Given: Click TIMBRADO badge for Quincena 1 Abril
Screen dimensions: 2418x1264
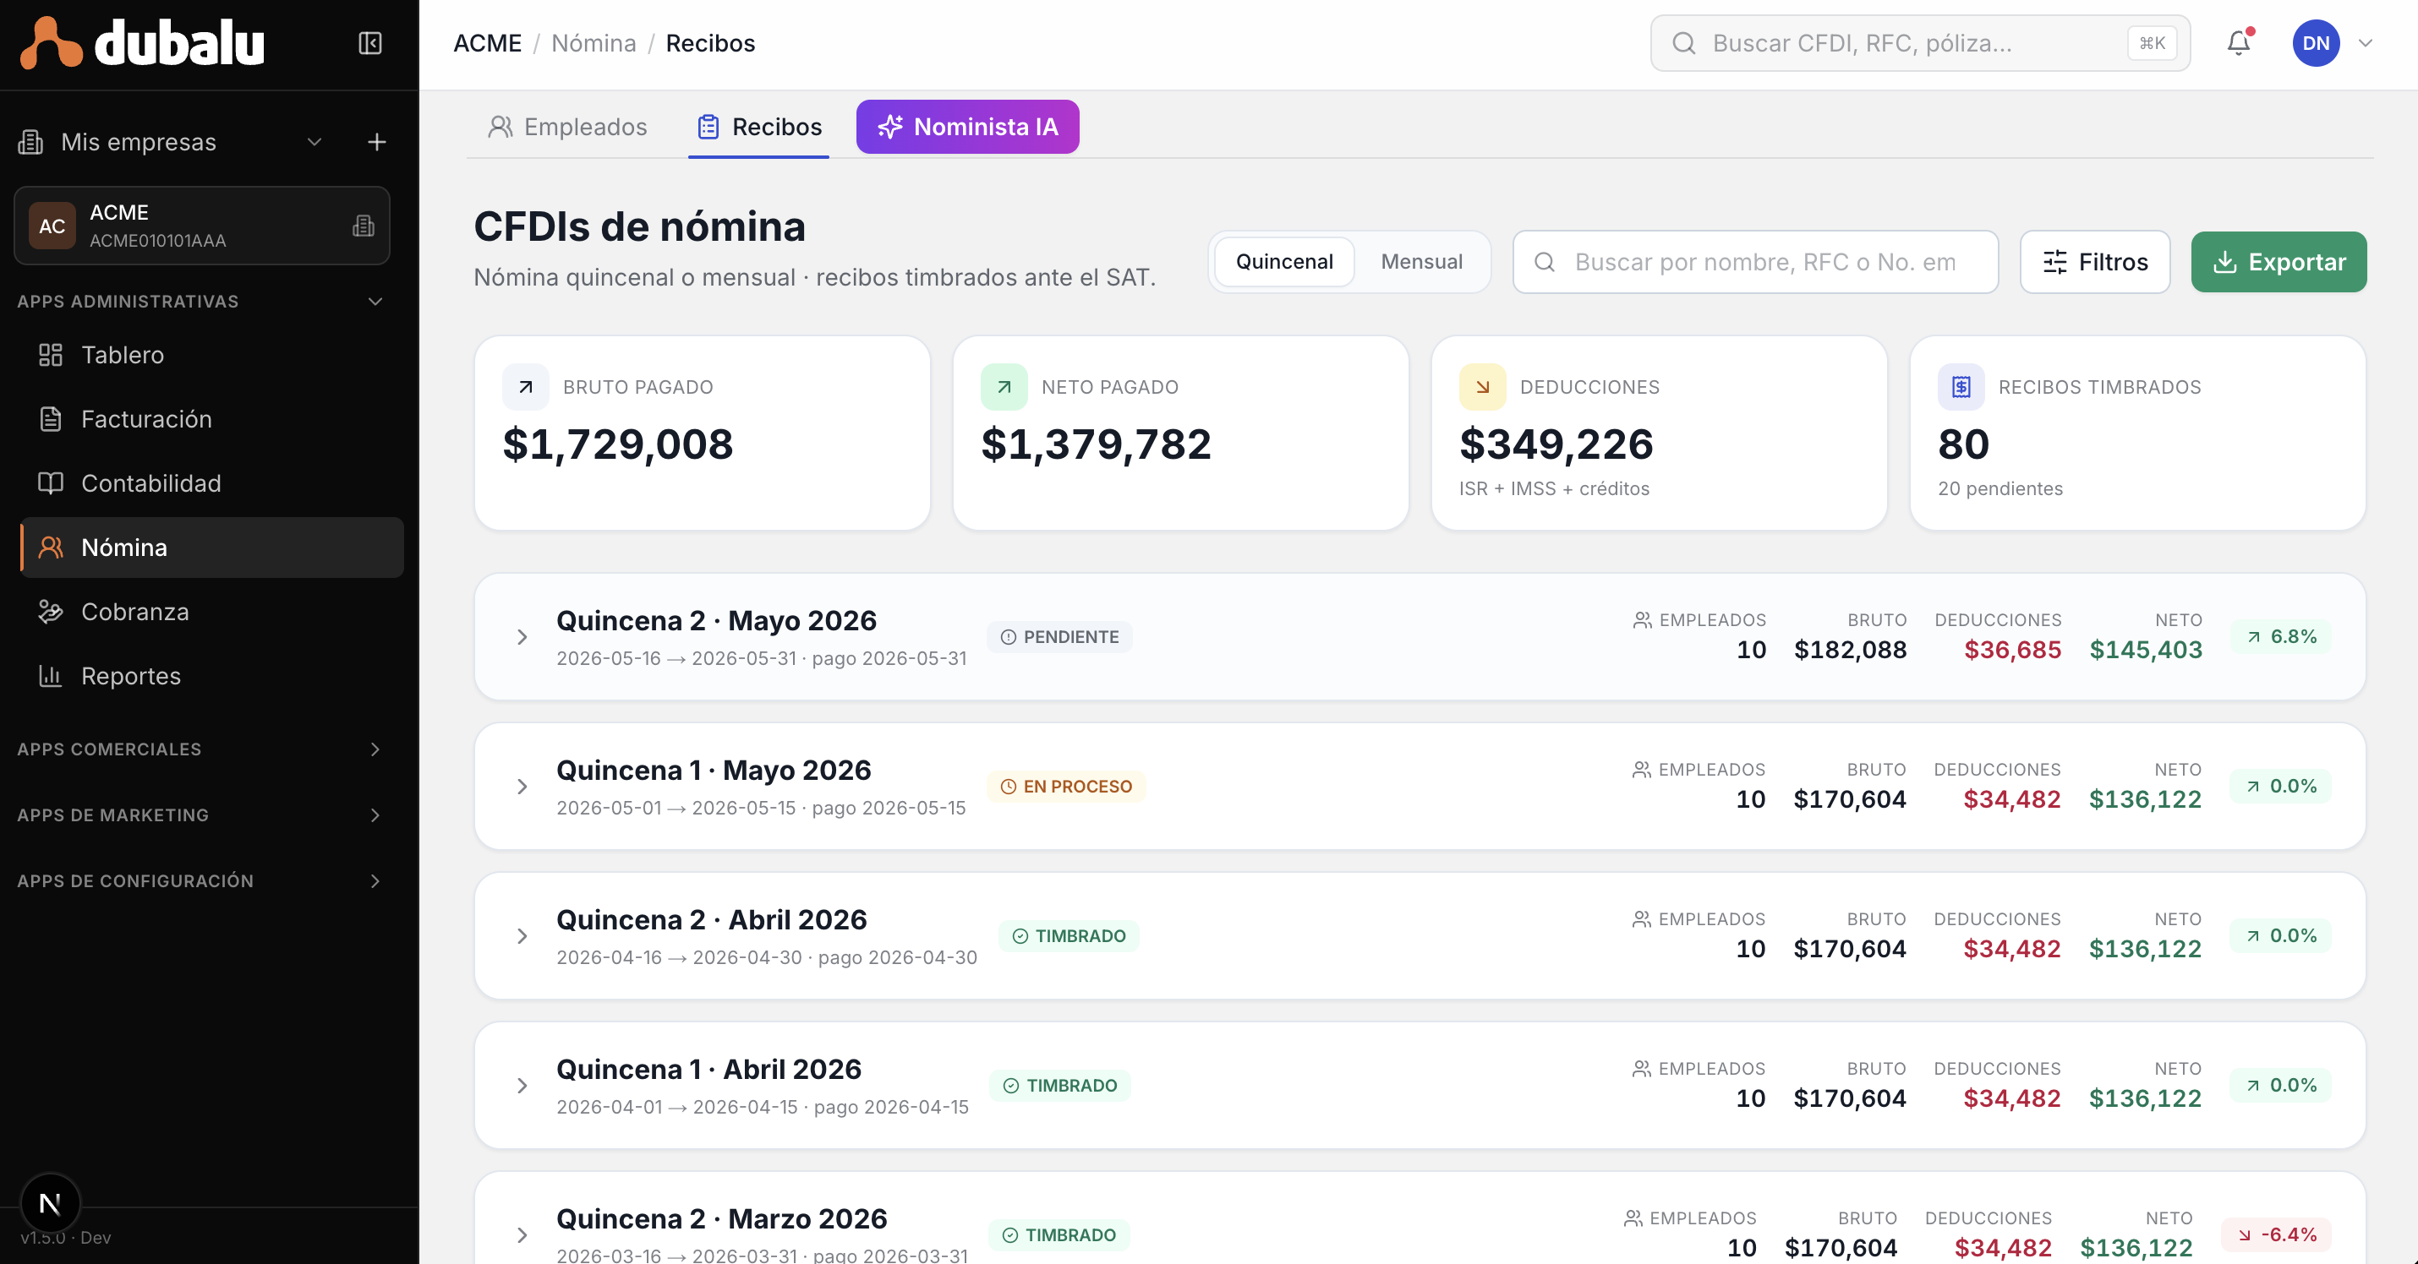Looking at the screenshot, I should [1059, 1086].
